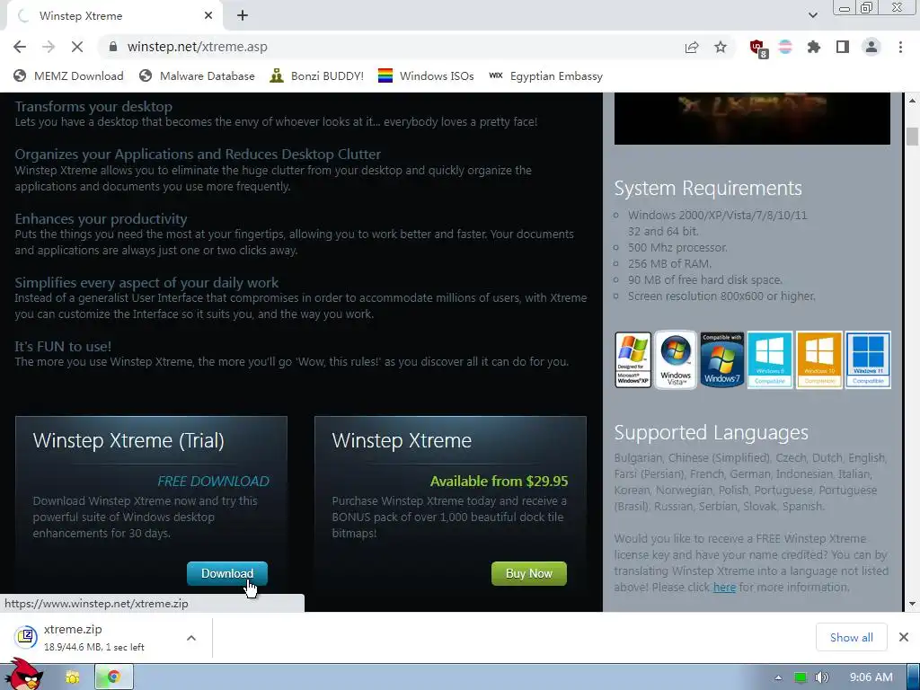Open the Windows ISOs bookmark
The height and width of the screenshot is (690, 920).
pos(426,76)
